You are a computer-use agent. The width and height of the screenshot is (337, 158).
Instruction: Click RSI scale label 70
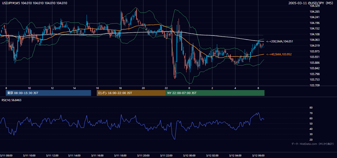311,113
